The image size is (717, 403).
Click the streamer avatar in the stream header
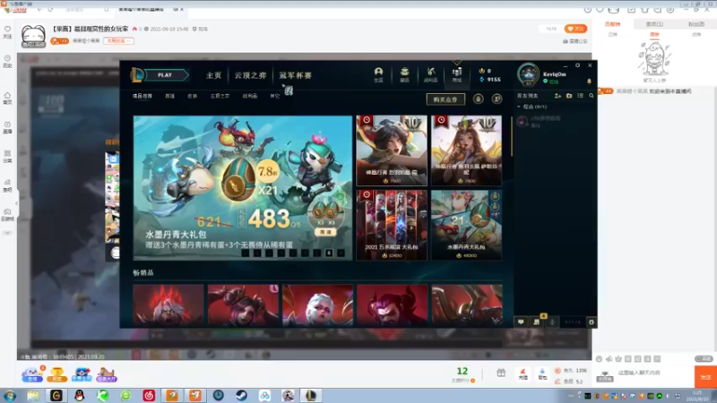33,36
